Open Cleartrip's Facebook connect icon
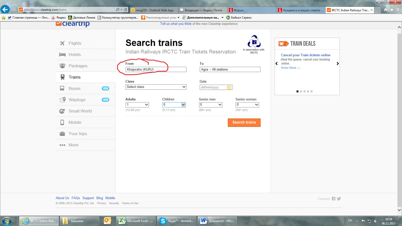Image resolution: width=402 pixels, height=226 pixels. tap(334, 199)
